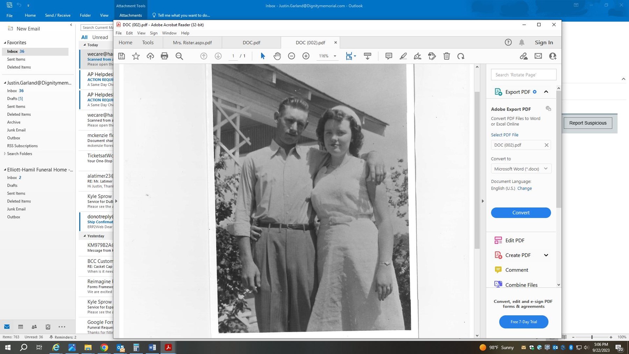Switch to the DOC.pdf tab
Viewport: 629px width, 354px height.
251,42
